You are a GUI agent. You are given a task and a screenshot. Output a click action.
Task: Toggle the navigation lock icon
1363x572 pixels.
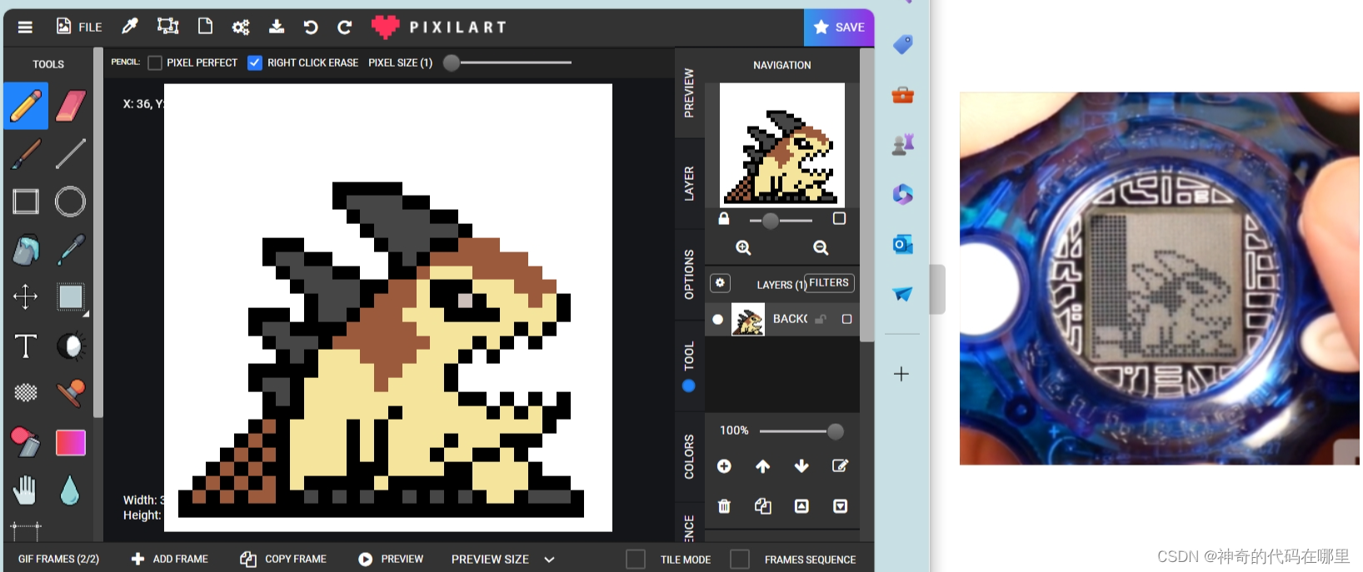tap(724, 219)
